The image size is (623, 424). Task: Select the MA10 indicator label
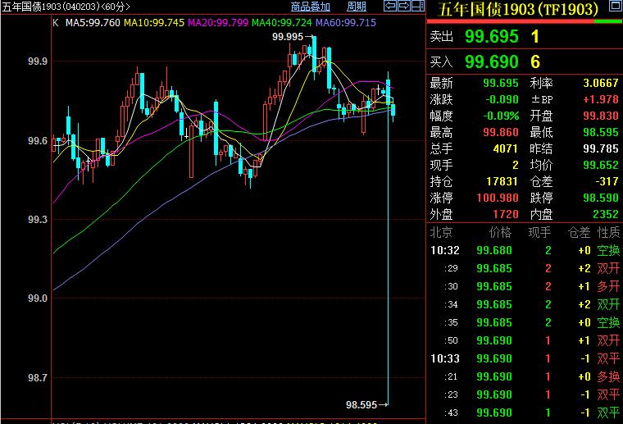tap(156, 22)
